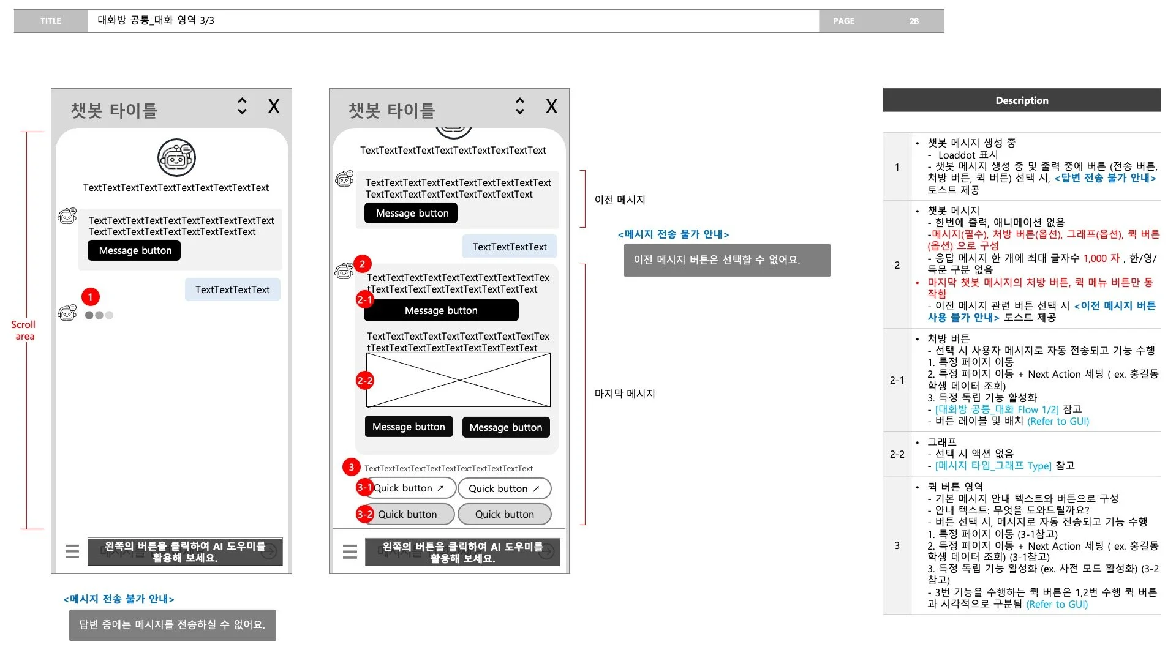Click the bottom-right Message button under the graph

[505, 427]
